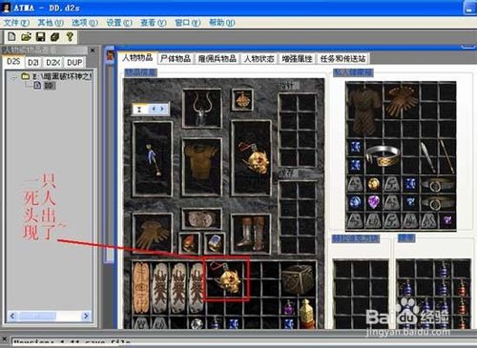Click the right weapon swap arrow
Viewport: 477px width, 348px height.
pos(162,109)
